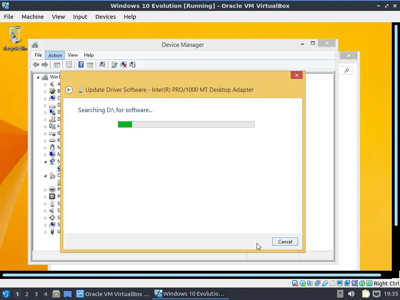400x300 pixels.
Task: Open the VirtualBox Machine menu
Action: coord(33,17)
